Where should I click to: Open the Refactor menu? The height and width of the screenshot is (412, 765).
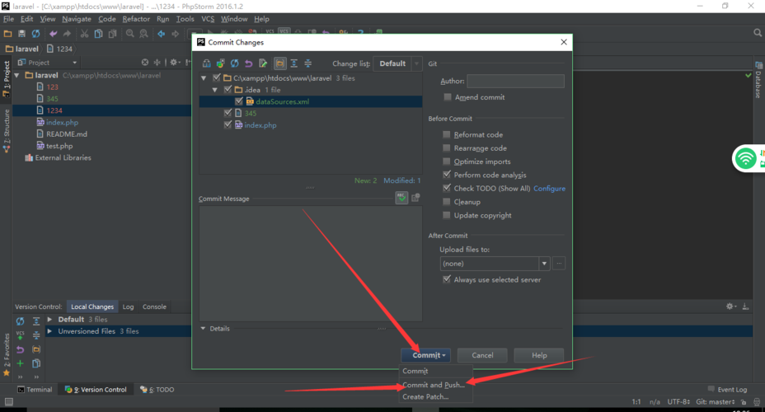[136, 19]
